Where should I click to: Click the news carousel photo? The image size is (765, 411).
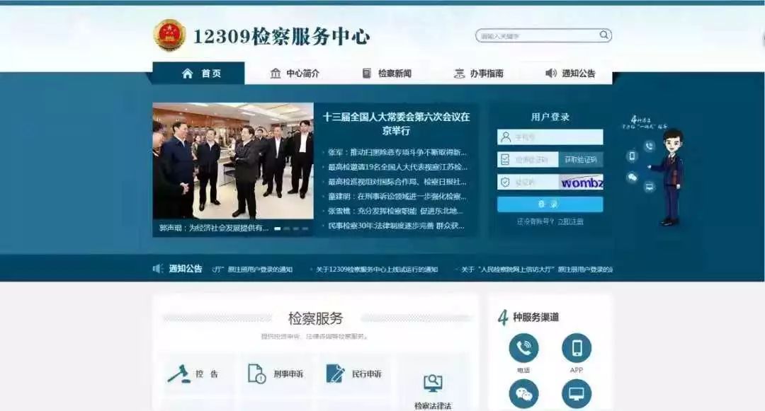pyautogui.click(x=233, y=161)
